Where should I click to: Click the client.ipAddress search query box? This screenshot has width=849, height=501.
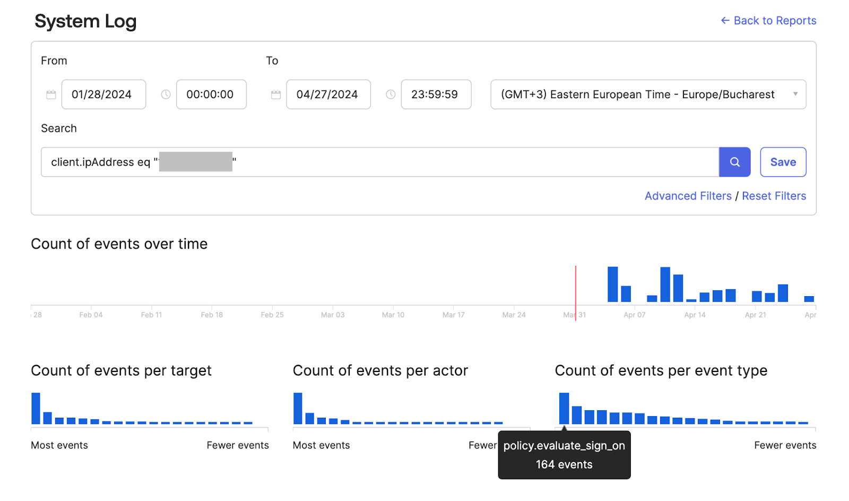(380, 162)
